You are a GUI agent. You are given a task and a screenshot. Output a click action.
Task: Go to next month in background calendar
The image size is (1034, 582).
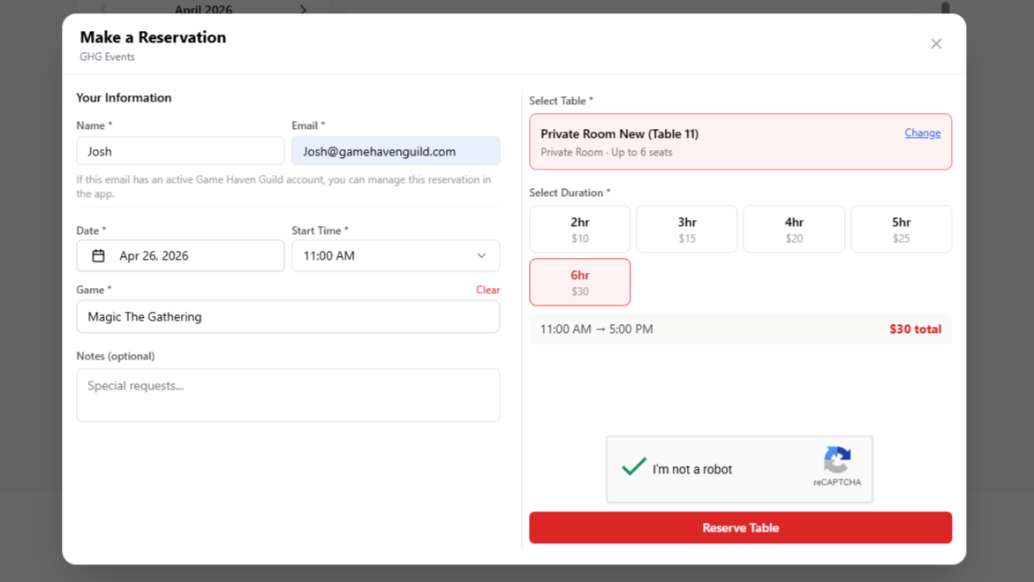click(x=303, y=9)
